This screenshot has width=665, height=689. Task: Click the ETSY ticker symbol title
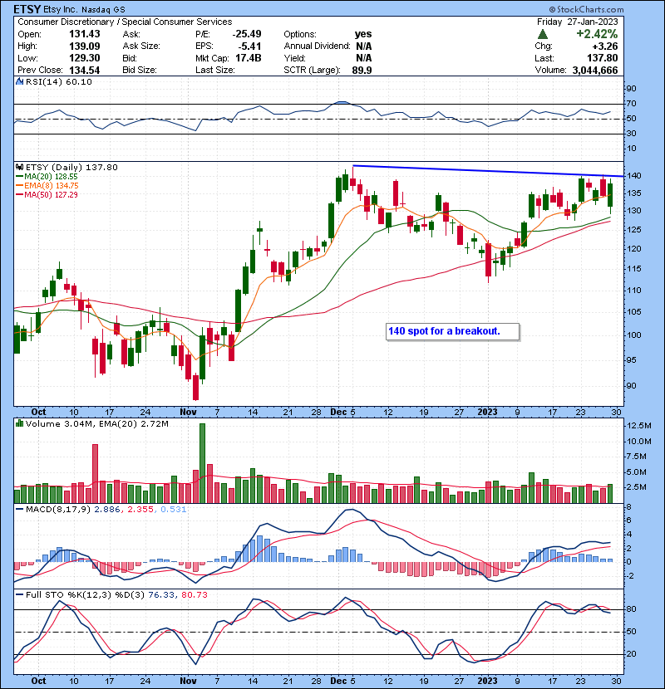27,9
